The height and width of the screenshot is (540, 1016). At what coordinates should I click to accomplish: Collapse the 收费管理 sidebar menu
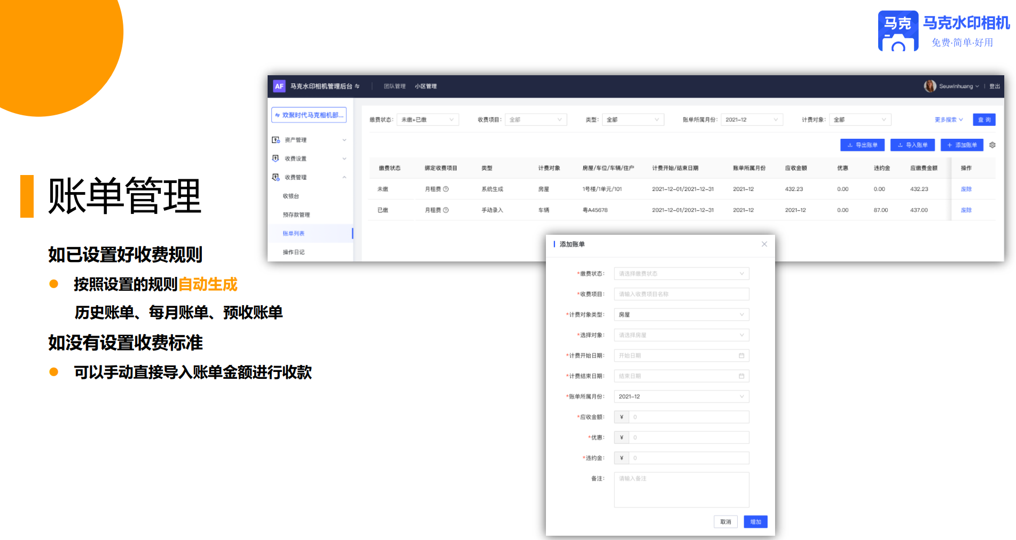click(x=345, y=177)
